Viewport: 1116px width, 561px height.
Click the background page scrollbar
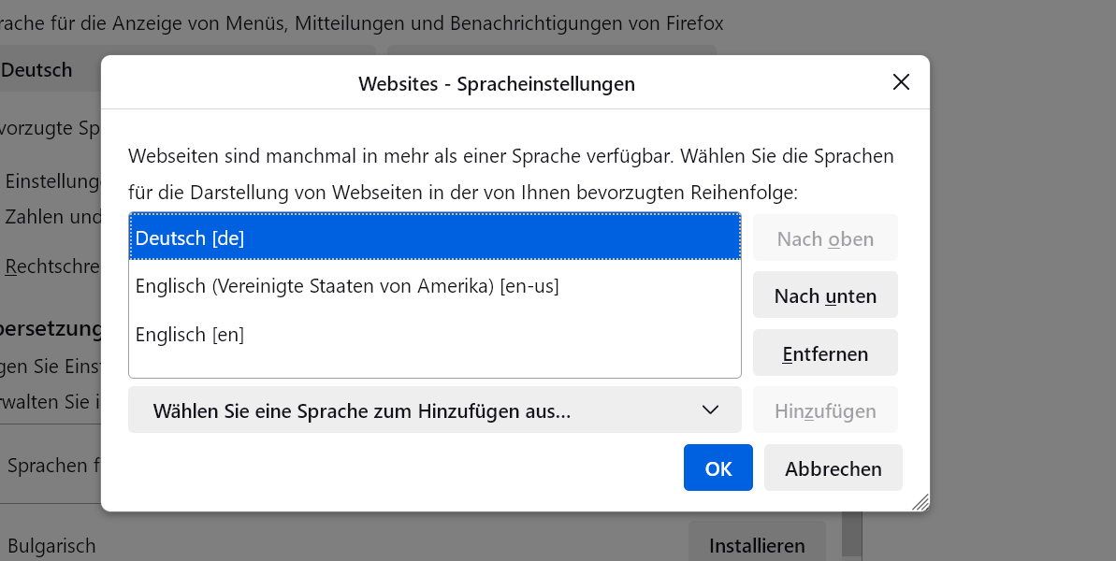tap(851, 538)
